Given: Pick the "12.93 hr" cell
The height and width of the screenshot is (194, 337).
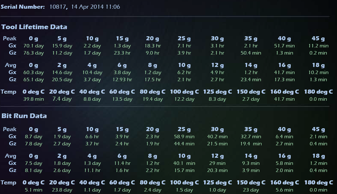Looking at the screenshot, I should [x=122, y=80].
